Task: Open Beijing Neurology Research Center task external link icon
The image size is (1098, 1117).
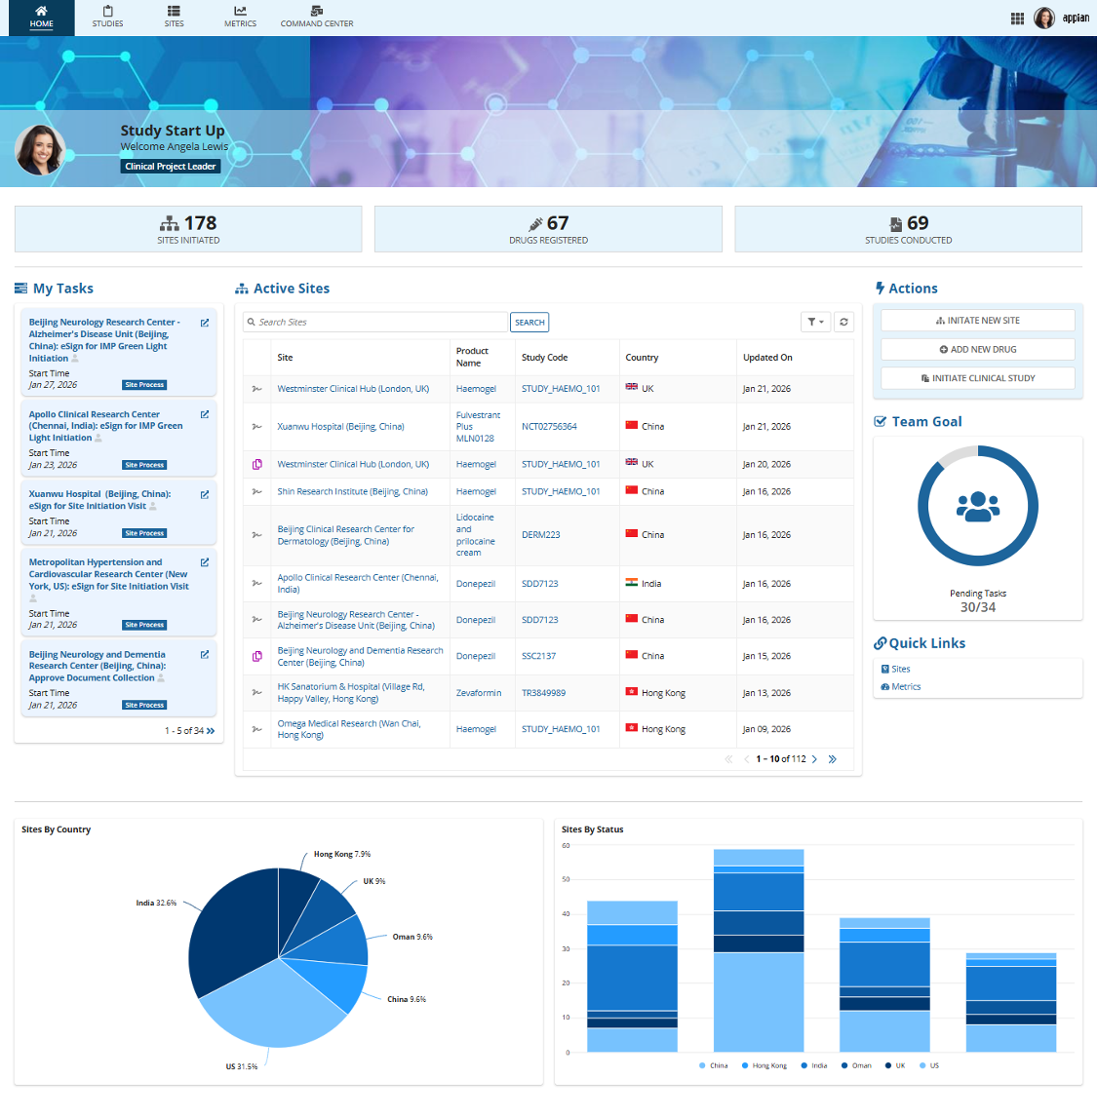Action: click(x=205, y=323)
